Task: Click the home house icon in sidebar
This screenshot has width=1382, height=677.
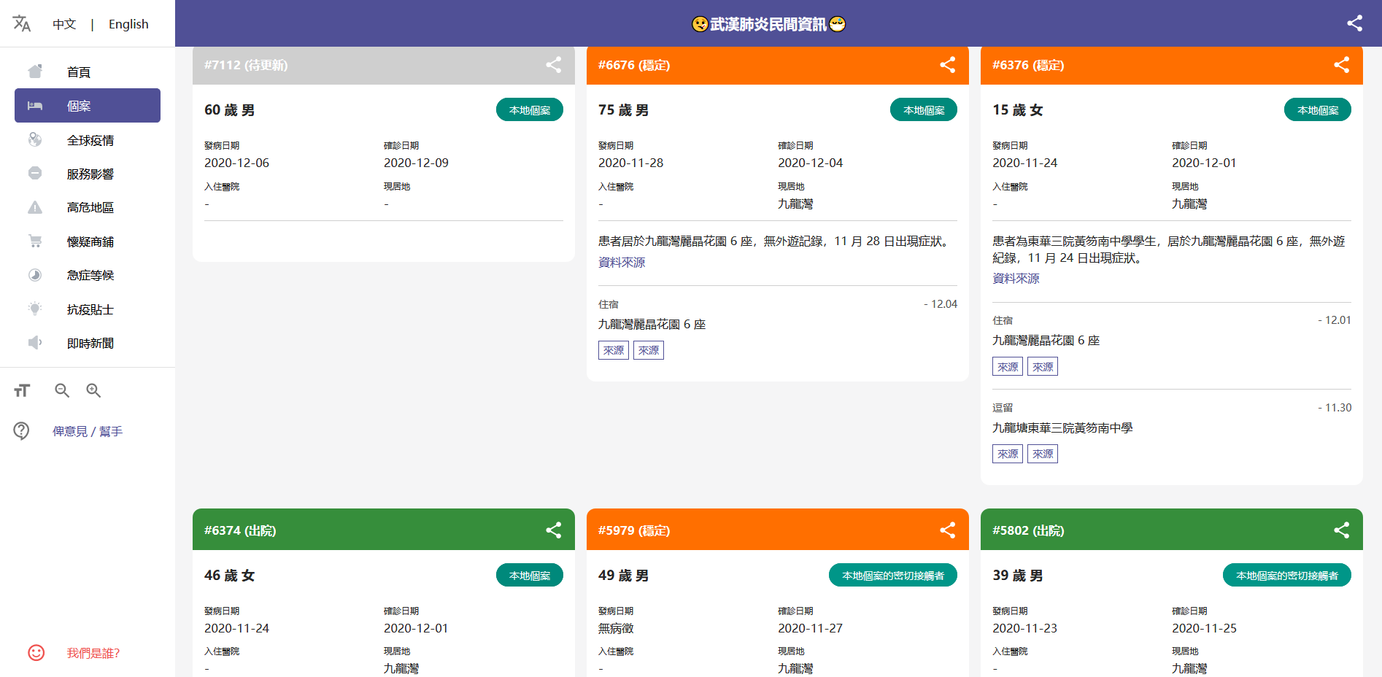Action: (x=35, y=71)
